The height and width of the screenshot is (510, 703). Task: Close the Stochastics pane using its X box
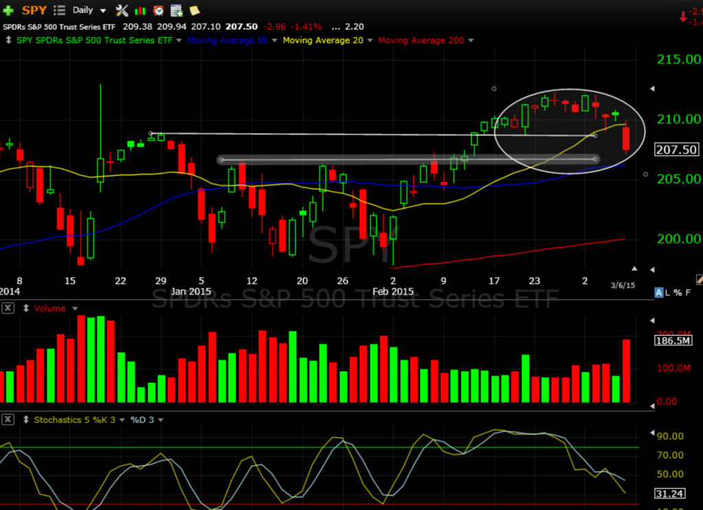tap(8, 419)
